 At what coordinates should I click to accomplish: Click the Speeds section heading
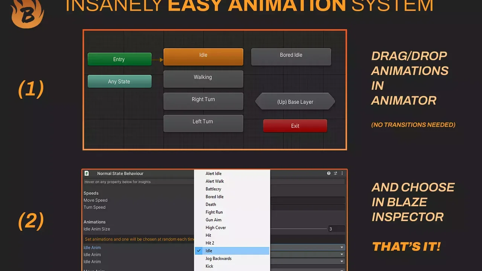(91, 193)
